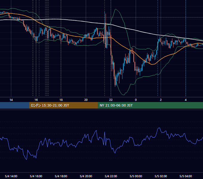Click the 5/4 18:00 label on indicator axis

(x=61, y=176)
